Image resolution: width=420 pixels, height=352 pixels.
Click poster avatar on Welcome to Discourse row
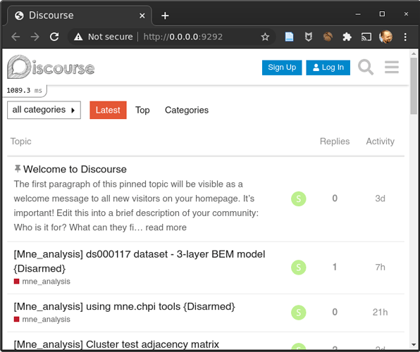(299, 199)
